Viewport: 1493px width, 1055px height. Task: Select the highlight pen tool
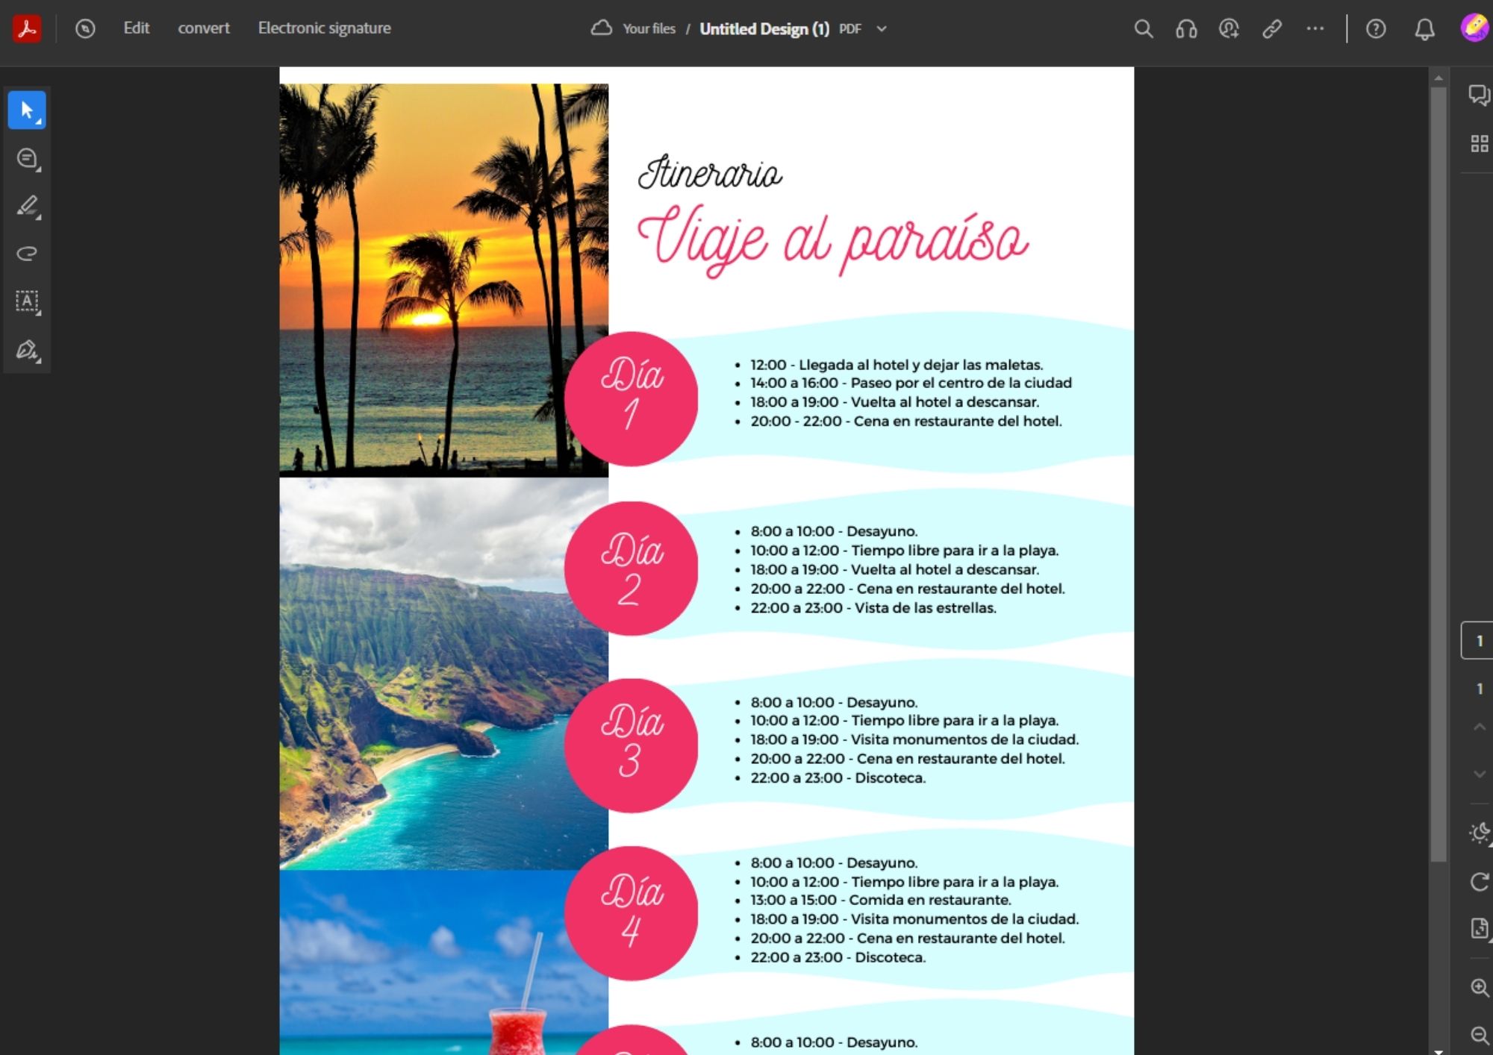tap(27, 207)
